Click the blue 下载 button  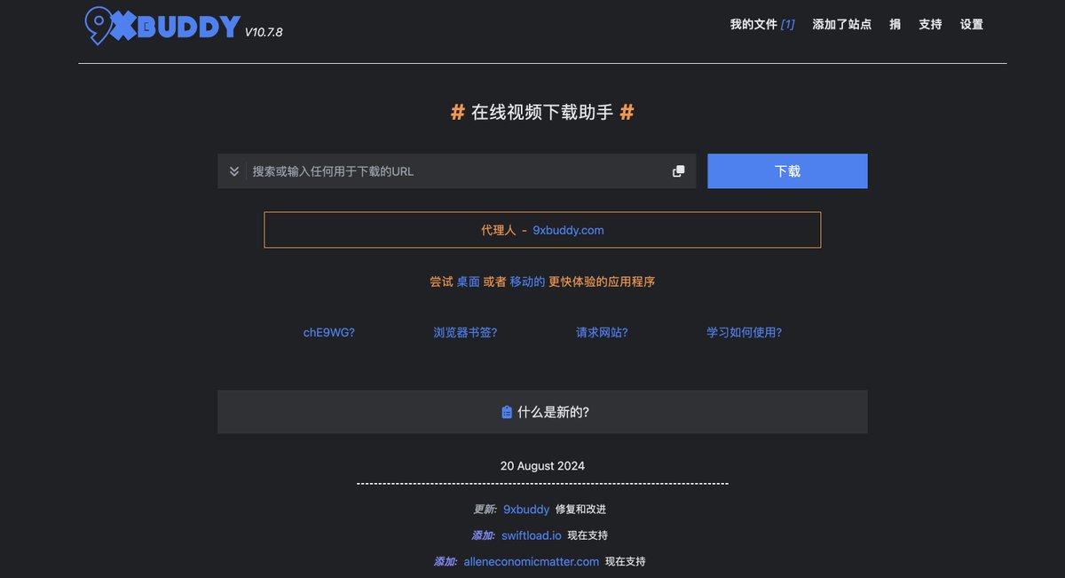click(787, 171)
